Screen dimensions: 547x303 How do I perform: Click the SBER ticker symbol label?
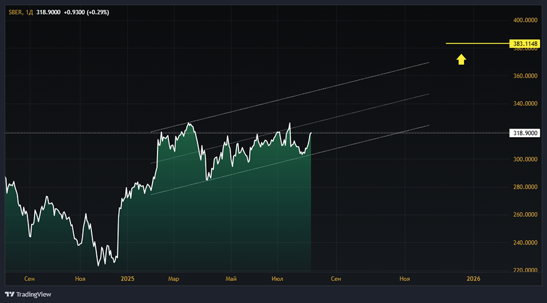(x=15, y=12)
